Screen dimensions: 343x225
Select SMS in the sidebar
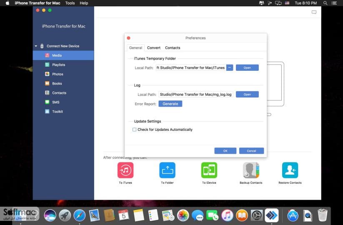[x=63, y=102]
